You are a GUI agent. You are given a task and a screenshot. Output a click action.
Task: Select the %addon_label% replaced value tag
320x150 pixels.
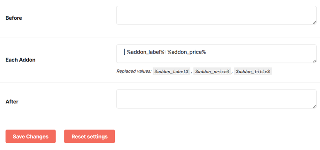click(171, 72)
